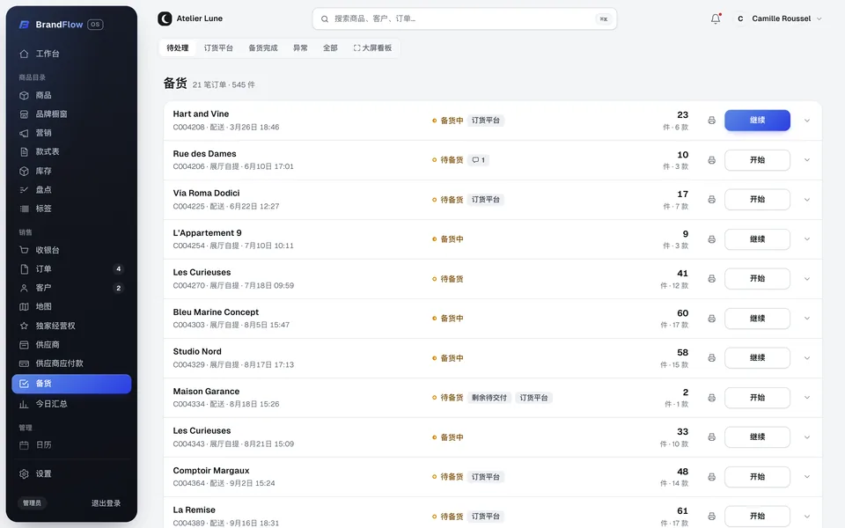Click the BrandFlow logo icon
This screenshot has width=845, height=528.
pos(24,25)
